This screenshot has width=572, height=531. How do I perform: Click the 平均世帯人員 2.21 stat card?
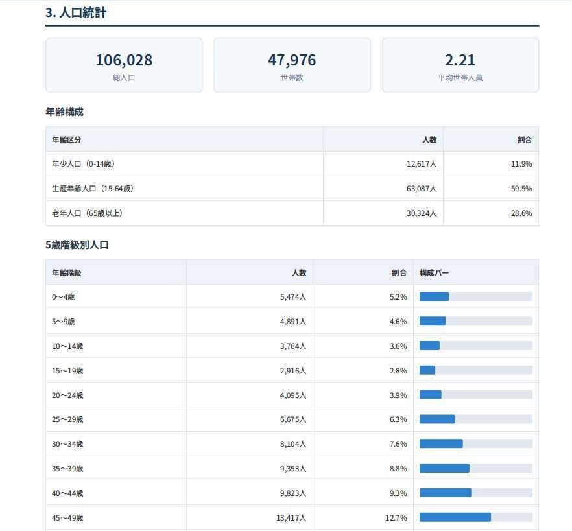(460, 65)
